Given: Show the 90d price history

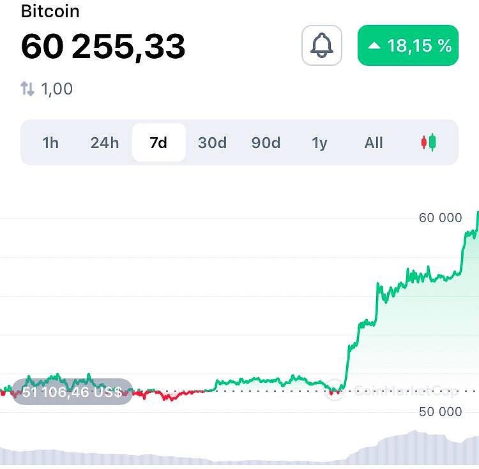Looking at the screenshot, I should [266, 142].
